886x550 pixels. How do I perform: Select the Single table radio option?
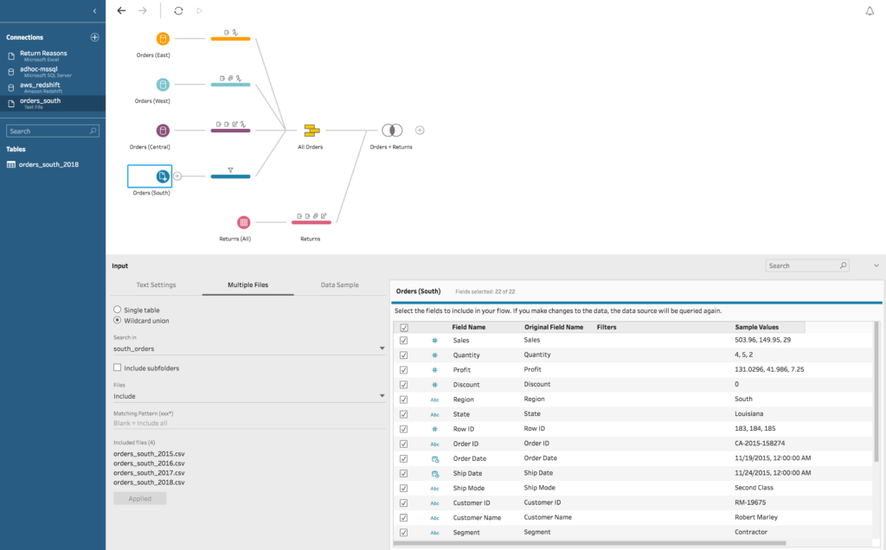[x=118, y=310]
